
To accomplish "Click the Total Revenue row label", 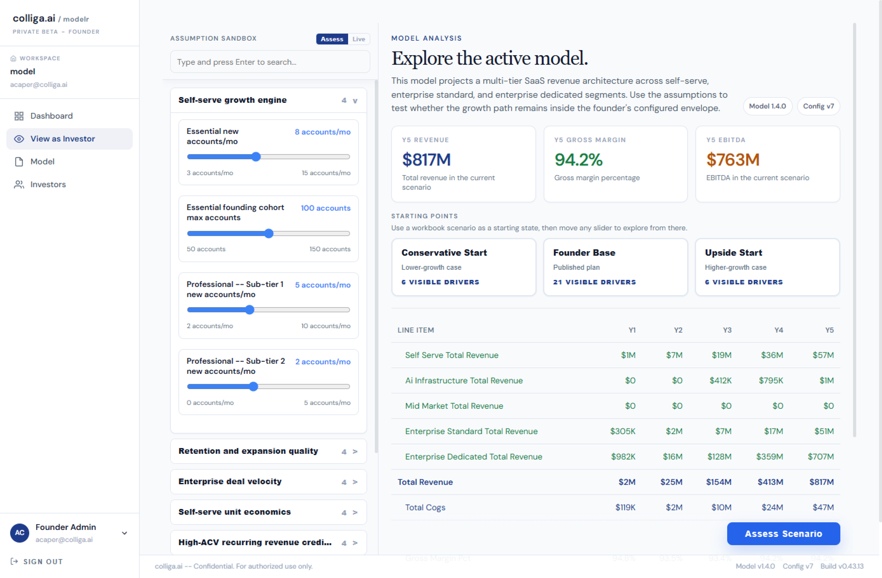I will point(425,482).
